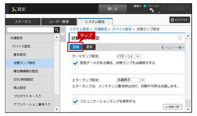
Task: Select プロダクトキー入力 in the sidebar
Action: pyautogui.click(x=29, y=96)
